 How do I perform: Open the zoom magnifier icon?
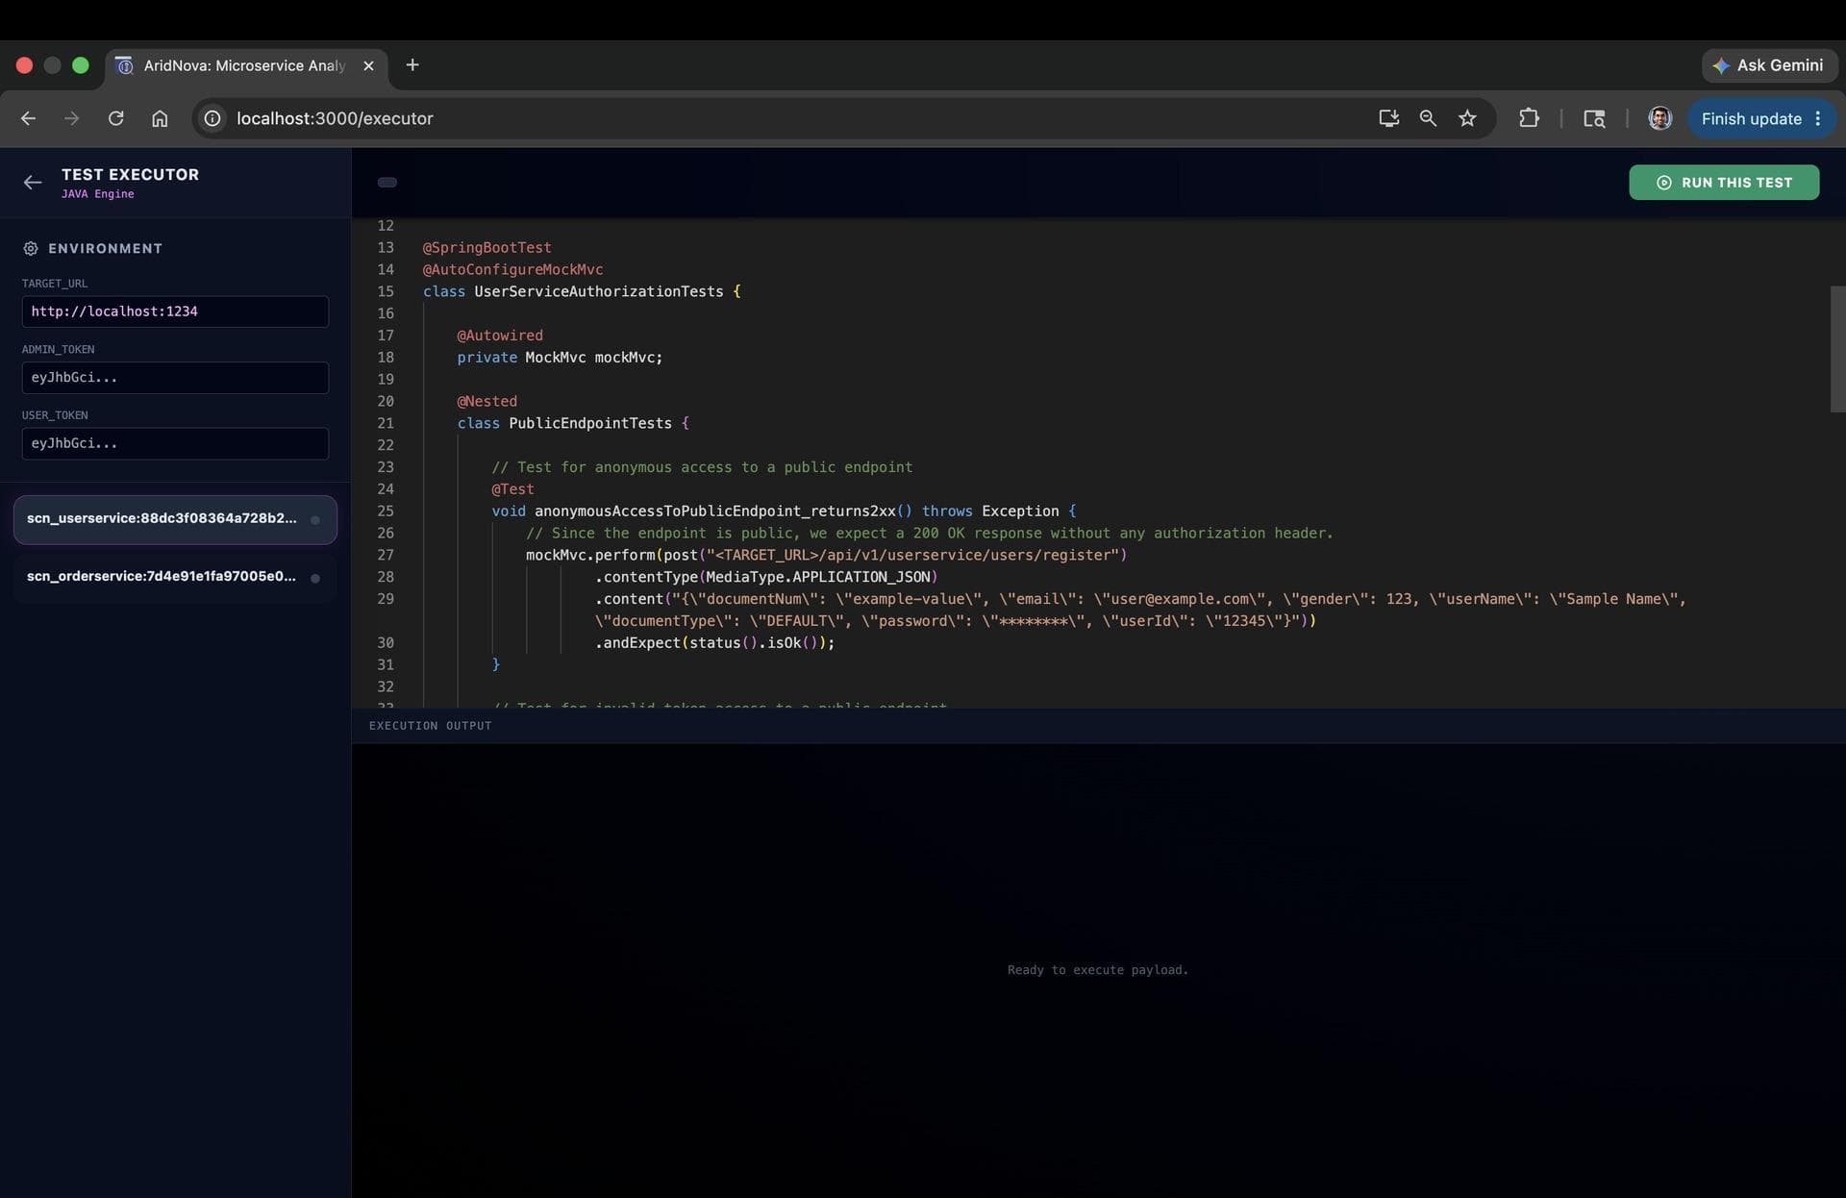tap(1428, 118)
